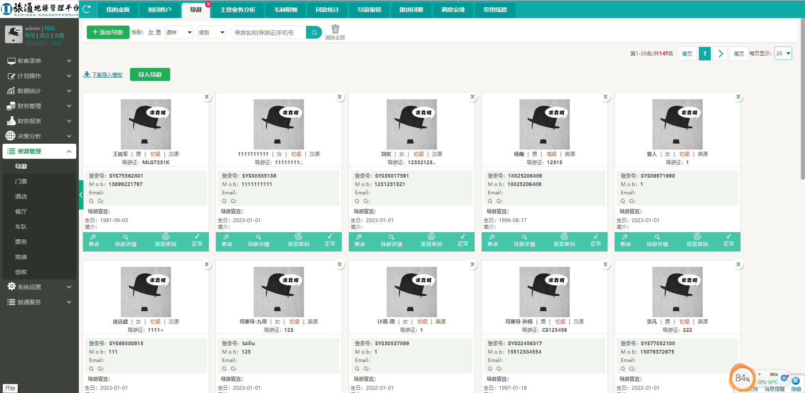Filter by gender 女
The height and width of the screenshot is (393, 805).
(151, 32)
